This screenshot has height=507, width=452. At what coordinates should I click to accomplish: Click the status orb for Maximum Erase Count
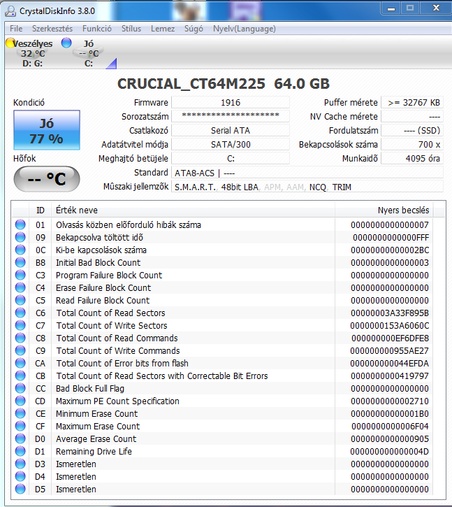click(x=20, y=427)
